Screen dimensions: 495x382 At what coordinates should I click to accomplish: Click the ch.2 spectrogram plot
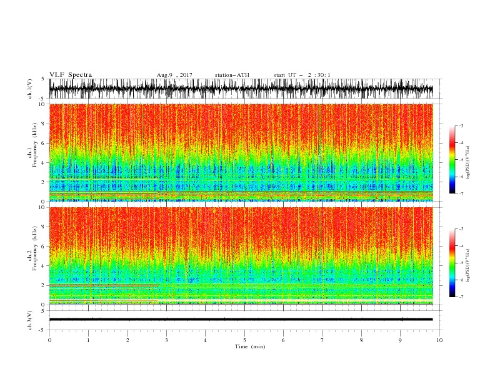pyautogui.click(x=241, y=256)
